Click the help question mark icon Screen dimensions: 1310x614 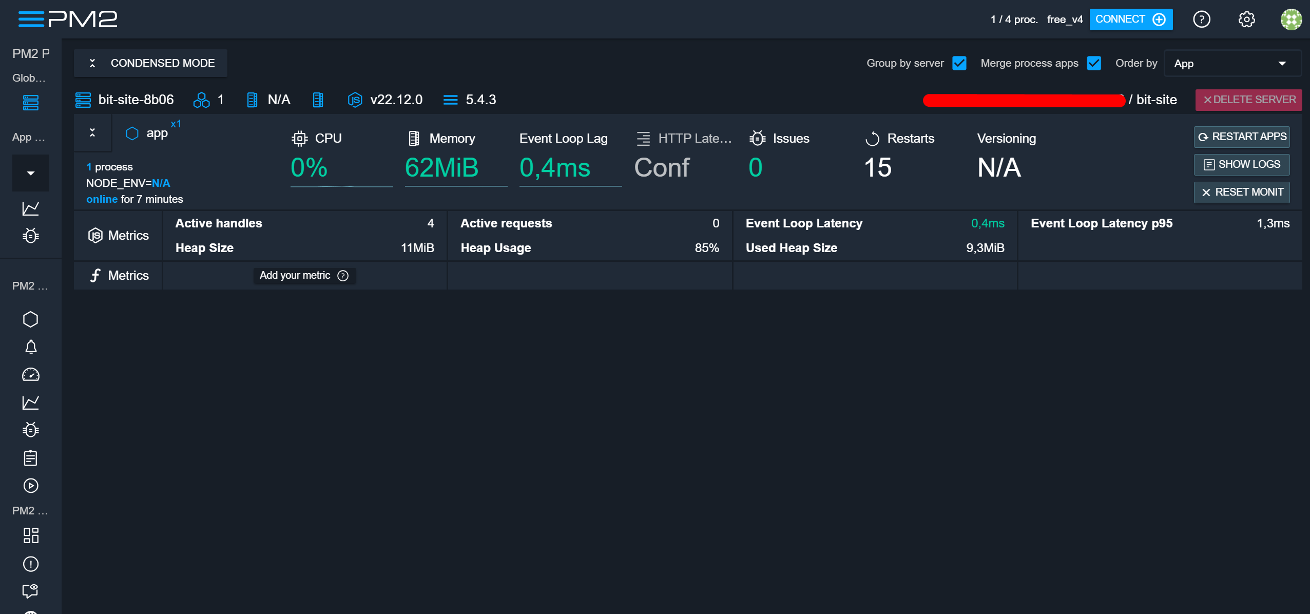click(1201, 20)
